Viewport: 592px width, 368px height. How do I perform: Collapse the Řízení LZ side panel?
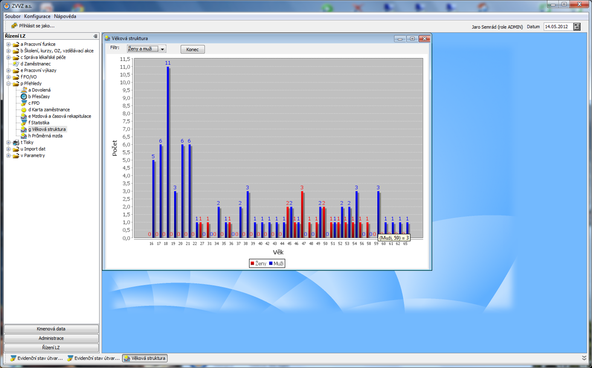[x=95, y=36]
